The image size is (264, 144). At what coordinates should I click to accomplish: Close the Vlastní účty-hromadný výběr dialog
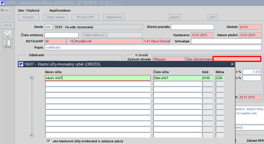point(232,64)
